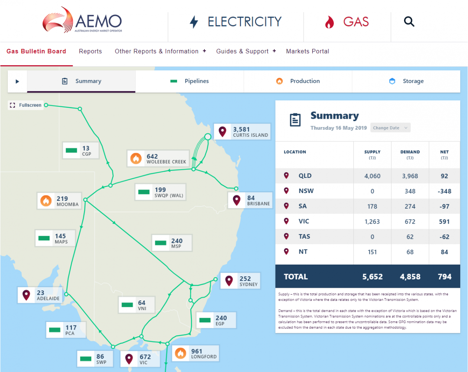Screen dimensions: 468x372
Task: Click the SWQP (WAL) pipeline label on map
Action: (x=160, y=192)
